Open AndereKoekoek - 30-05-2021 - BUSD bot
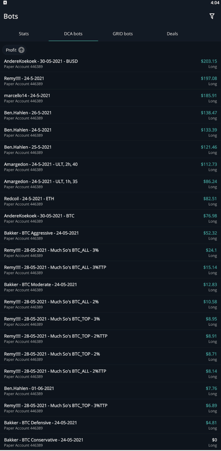Viewport: 221px width, 451px height. point(110,64)
